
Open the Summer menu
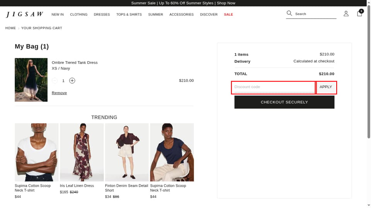(155, 14)
